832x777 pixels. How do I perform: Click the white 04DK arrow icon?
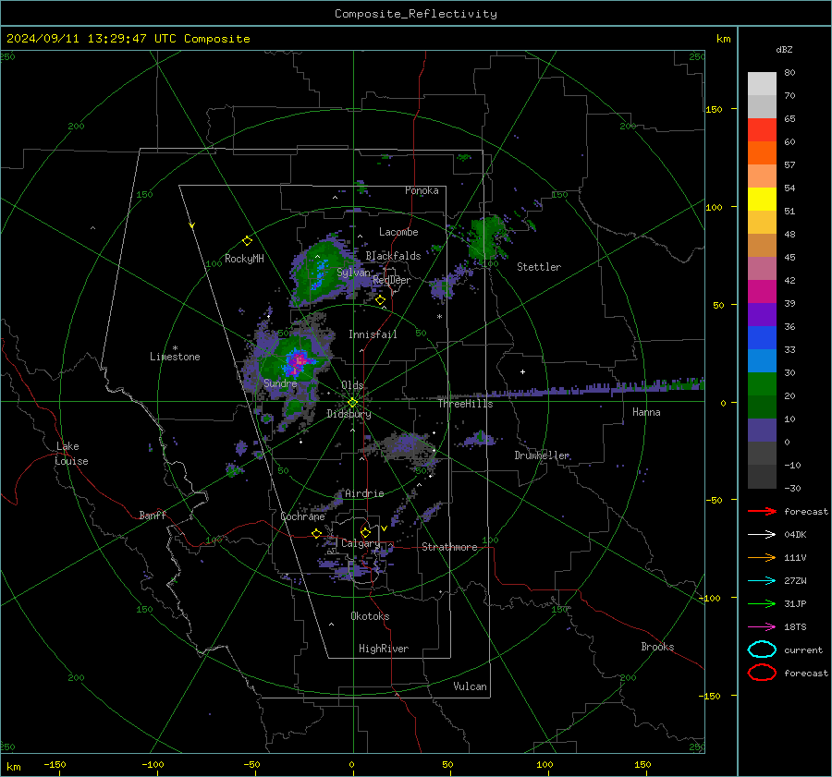[x=762, y=535]
